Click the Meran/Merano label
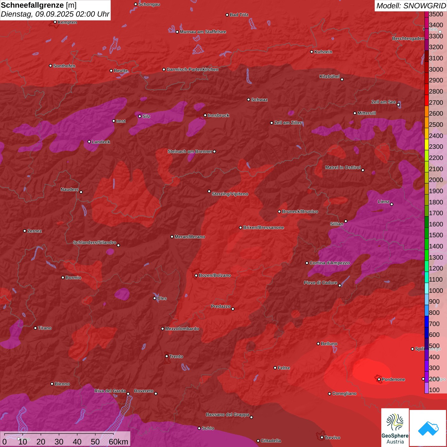This screenshot has height=447, width=447. pyautogui.click(x=190, y=237)
